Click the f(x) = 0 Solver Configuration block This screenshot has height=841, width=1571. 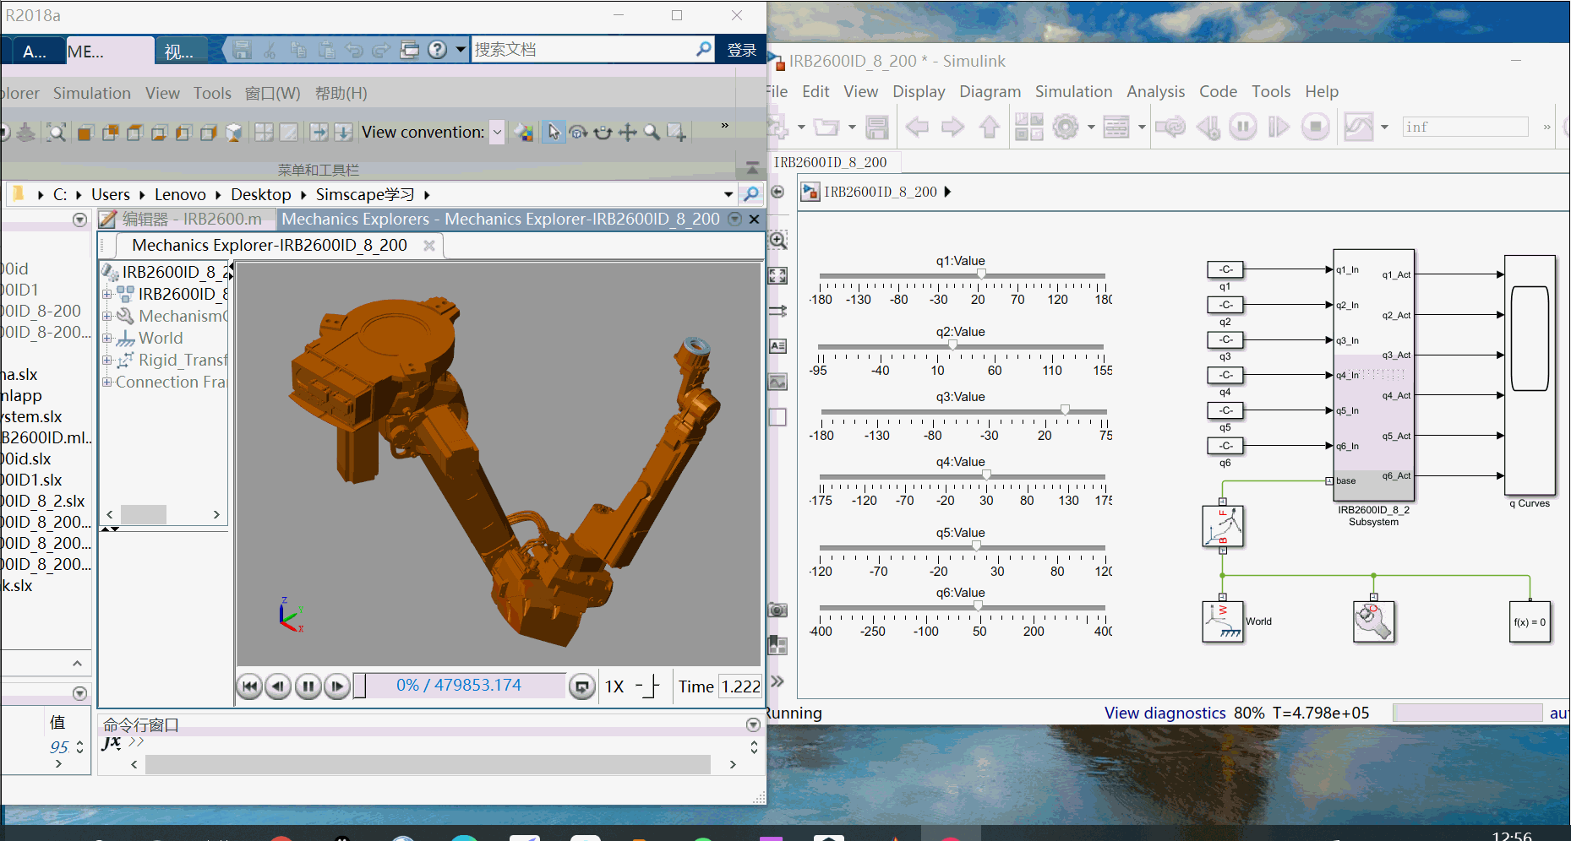click(x=1530, y=622)
